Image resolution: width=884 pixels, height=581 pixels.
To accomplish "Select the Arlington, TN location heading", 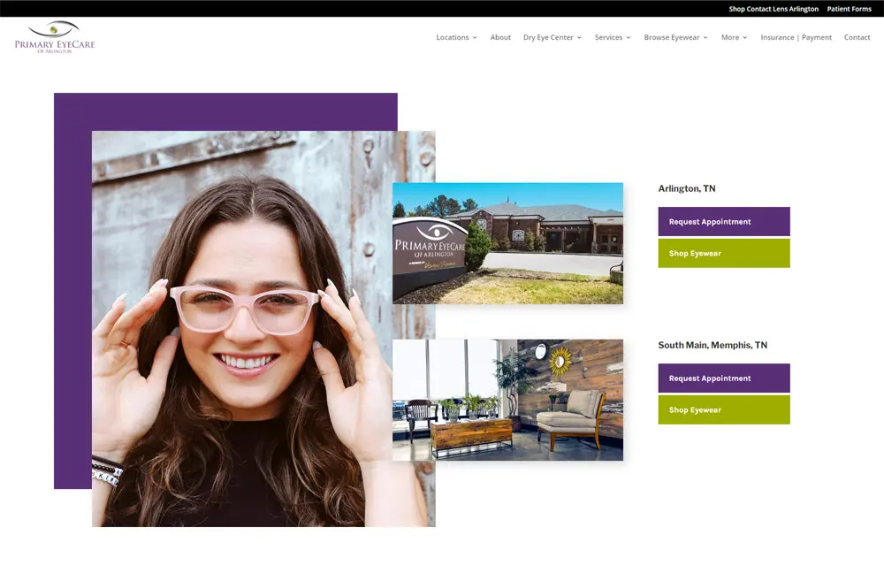I will click(x=687, y=188).
